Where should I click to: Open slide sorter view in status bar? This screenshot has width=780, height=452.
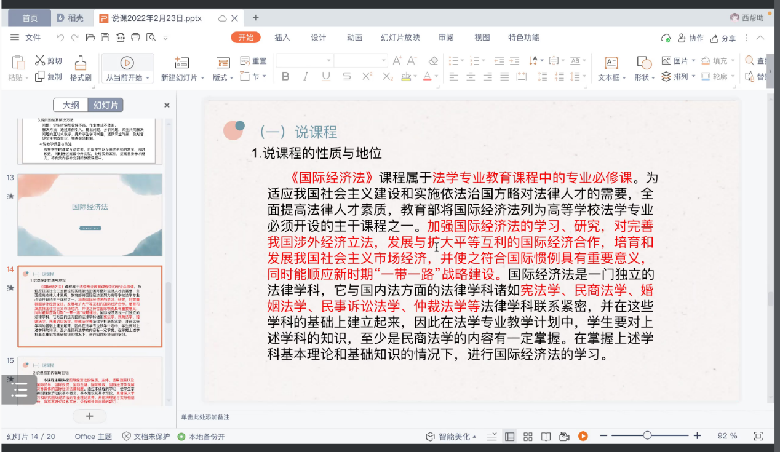[528, 436]
